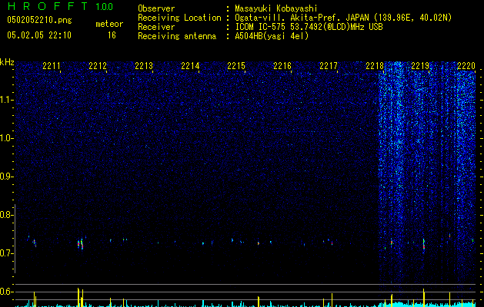Click the 1.1 frequency axis label
The height and width of the screenshot is (307, 484).
(6, 100)
